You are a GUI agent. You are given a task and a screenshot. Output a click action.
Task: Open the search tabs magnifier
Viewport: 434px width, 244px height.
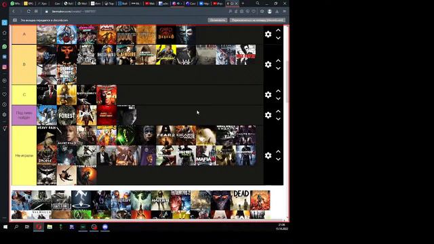coord(258,3)
